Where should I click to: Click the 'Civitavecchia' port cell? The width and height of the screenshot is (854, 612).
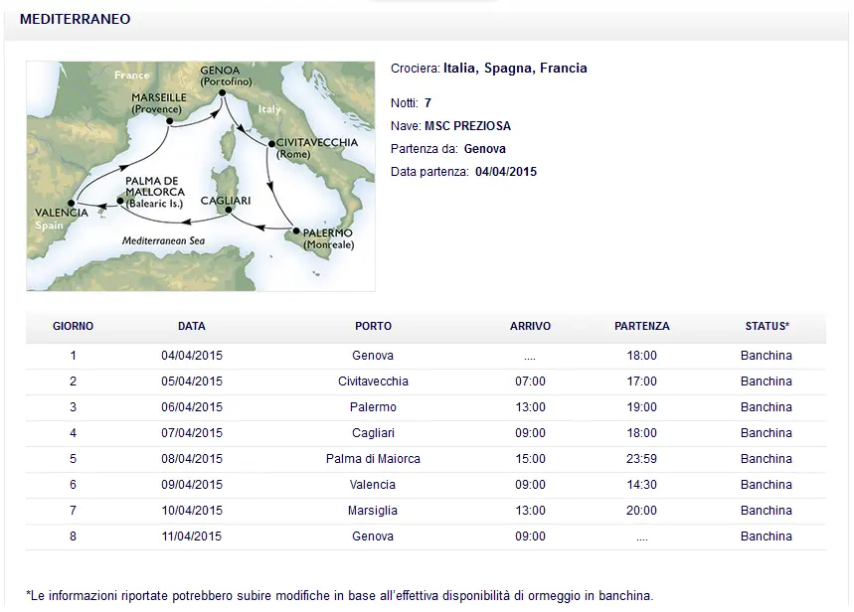[x=373, y=382]
